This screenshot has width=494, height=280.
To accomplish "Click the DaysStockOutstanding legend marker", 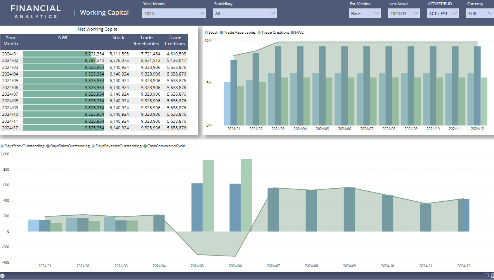I will 2,146.
